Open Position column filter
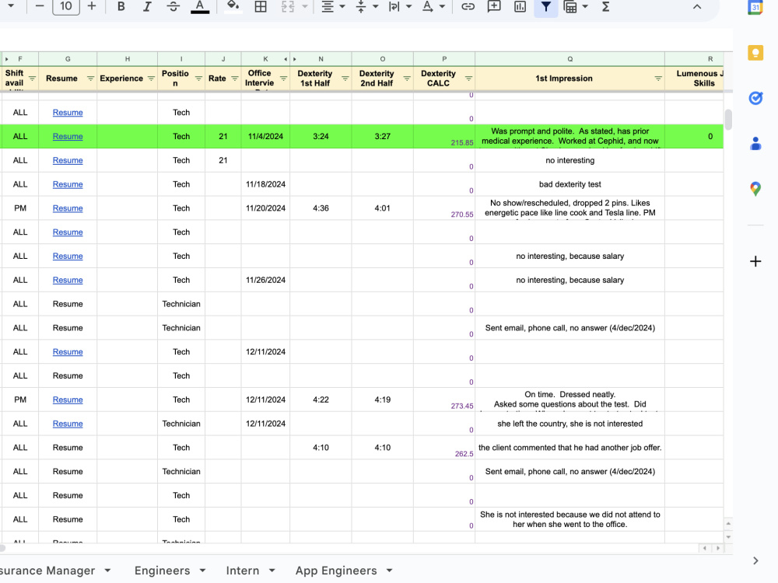Image resolution: width=778 pixels, height=583 pixels. [198, 79]
